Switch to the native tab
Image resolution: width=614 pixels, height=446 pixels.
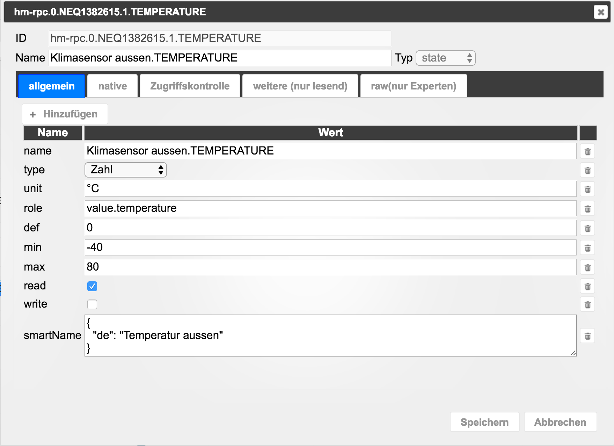click(112, 86)
